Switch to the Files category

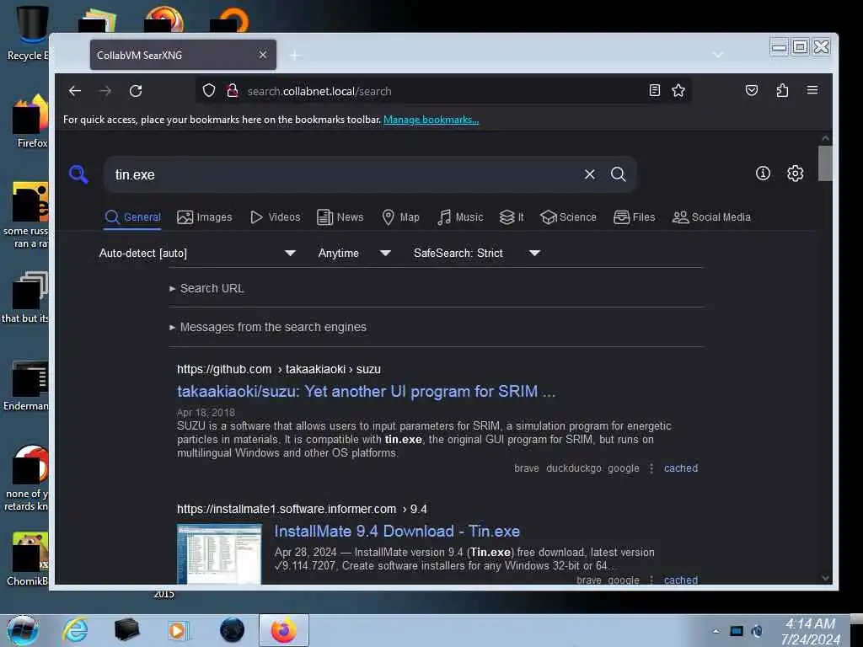[634, 217]
